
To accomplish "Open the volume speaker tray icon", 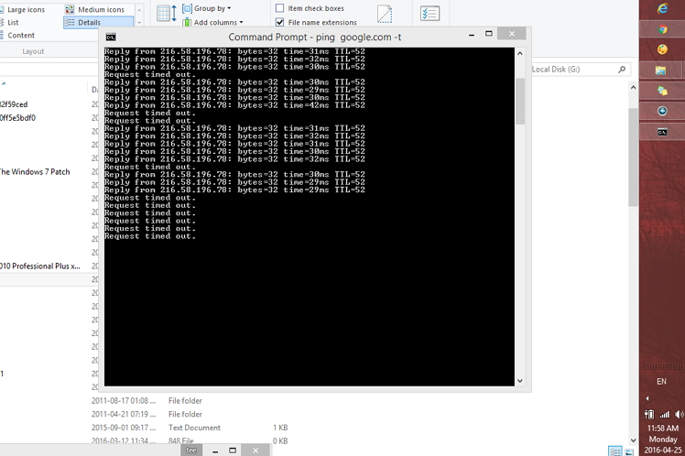I will [679, 414].
